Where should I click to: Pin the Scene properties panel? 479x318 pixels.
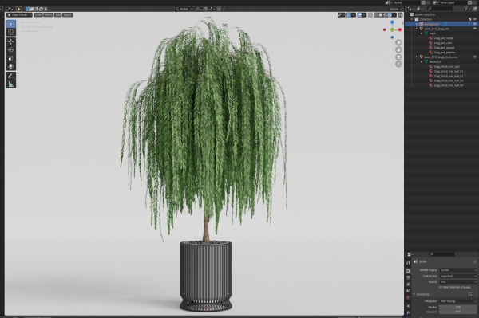pos(475,261)
